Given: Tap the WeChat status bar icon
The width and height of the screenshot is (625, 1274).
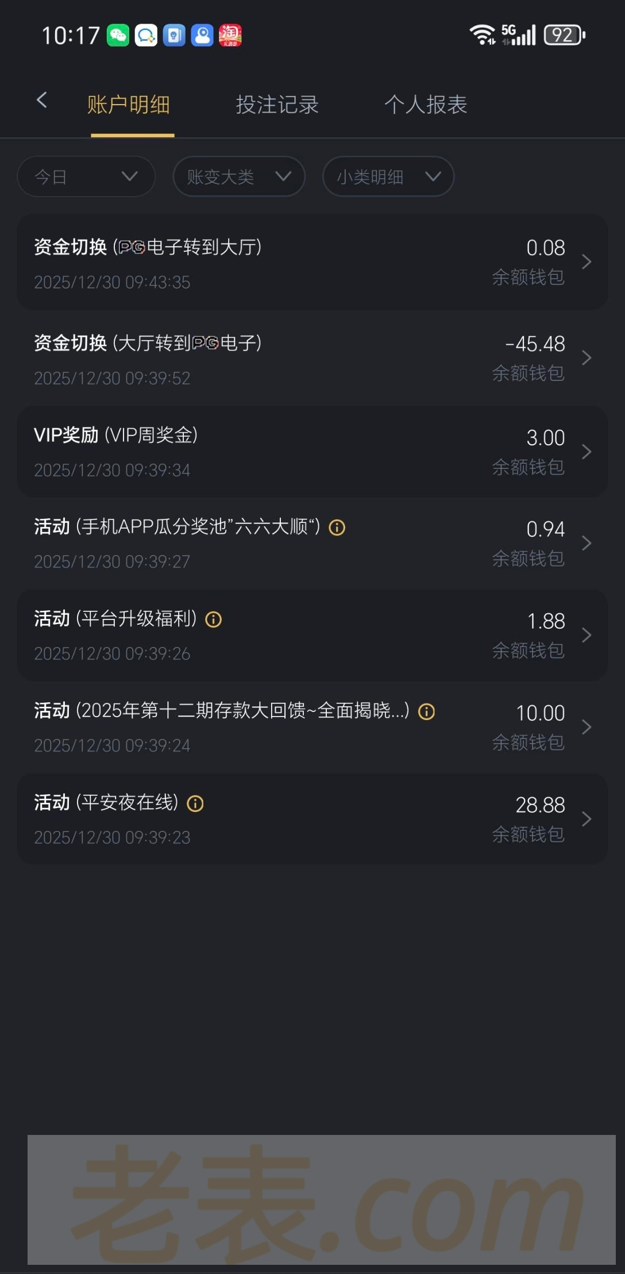Looking at the screenshot, I should pyautogui.click(x=118, y=36).
